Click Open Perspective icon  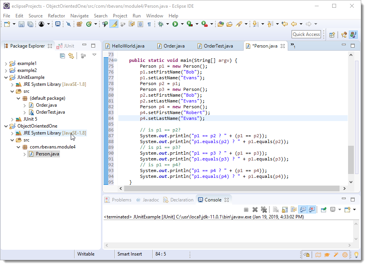[x=332, y=35]
